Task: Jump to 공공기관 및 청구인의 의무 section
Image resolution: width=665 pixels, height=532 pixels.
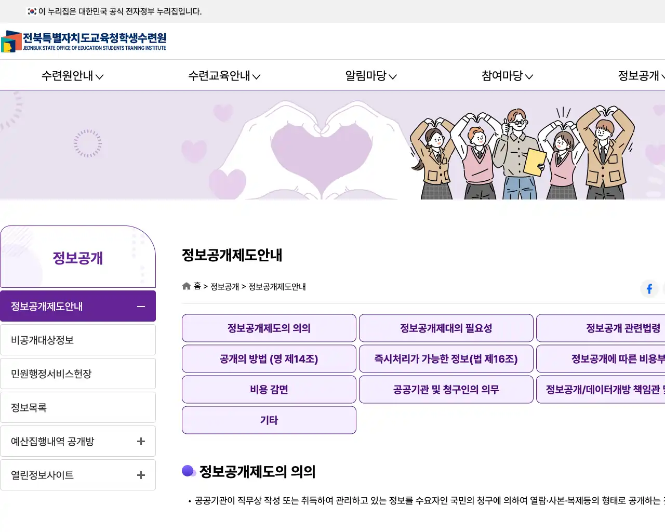Action: pos(446,390)
